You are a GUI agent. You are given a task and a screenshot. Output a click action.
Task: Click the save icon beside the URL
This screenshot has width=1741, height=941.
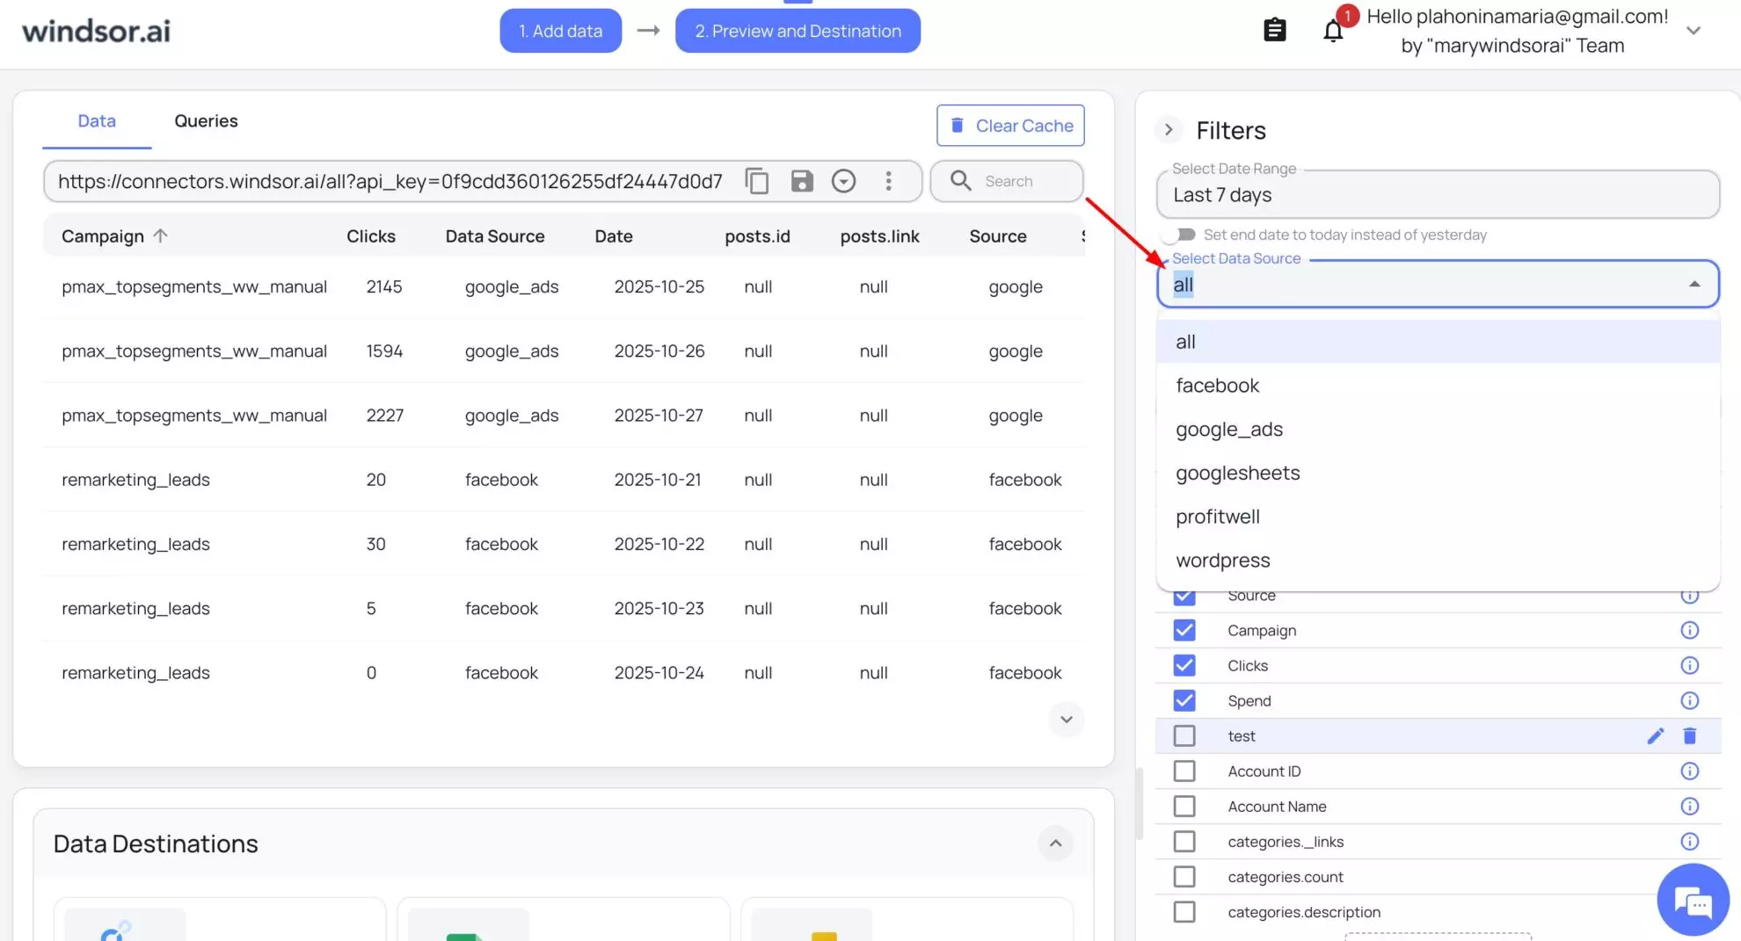801,181
